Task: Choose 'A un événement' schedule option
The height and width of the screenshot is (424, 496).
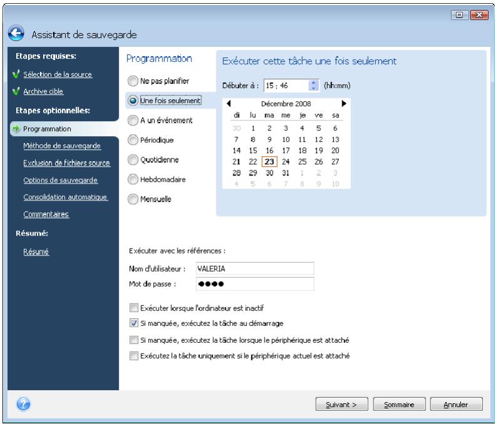Action: pyautogui.click(x=133, y=121)
